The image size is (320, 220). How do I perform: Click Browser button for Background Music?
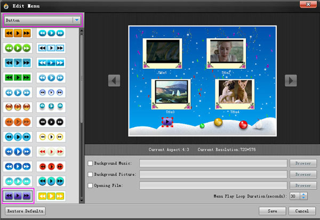click(303, 163)
